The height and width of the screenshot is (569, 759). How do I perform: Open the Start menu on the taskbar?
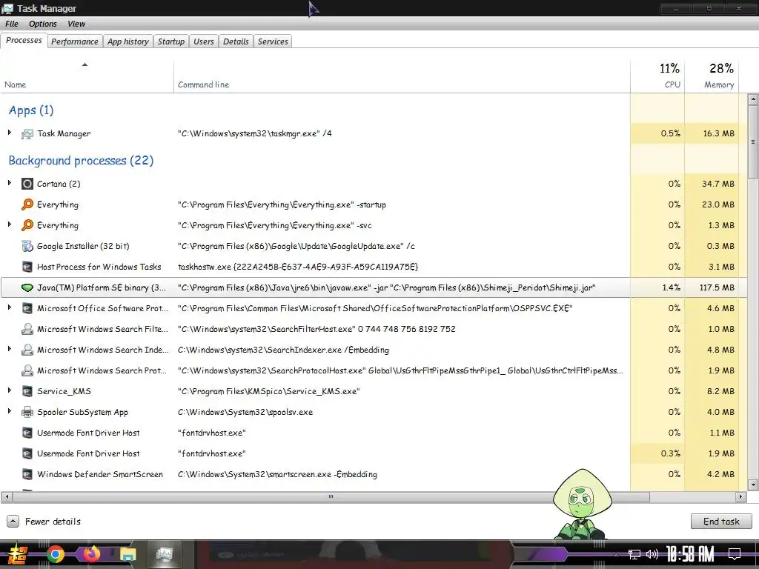pyautogui.click(x=18, y=554)
